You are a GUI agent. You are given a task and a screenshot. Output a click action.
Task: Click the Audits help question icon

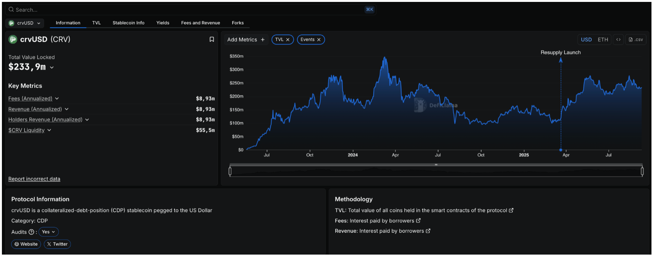pos(31,232)
